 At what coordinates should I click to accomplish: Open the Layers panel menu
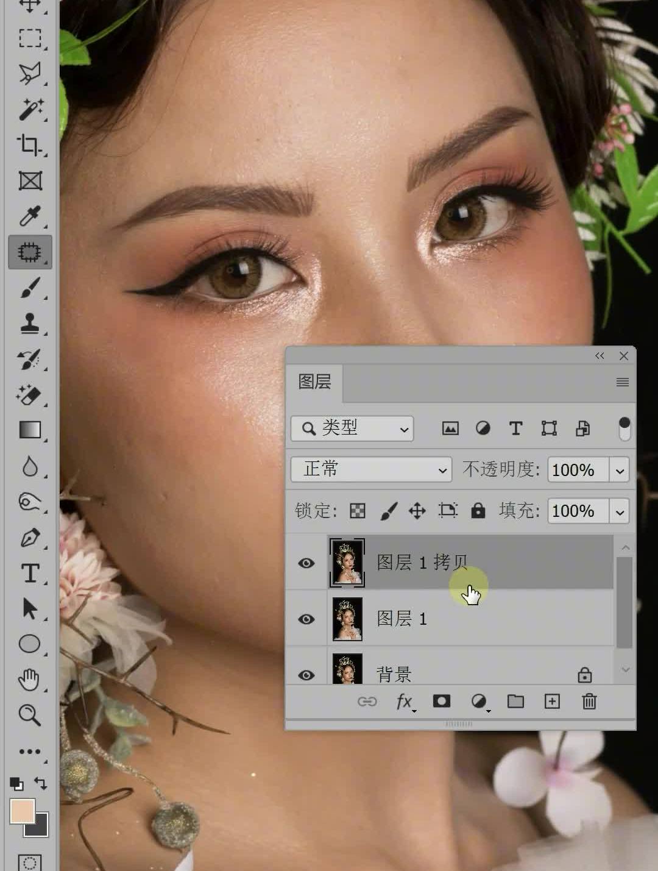[622, 383]
